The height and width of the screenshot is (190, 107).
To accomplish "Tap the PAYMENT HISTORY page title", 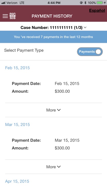I will 52,16.
